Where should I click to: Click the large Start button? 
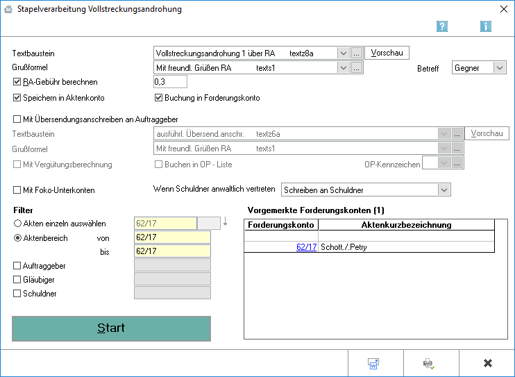111,328
